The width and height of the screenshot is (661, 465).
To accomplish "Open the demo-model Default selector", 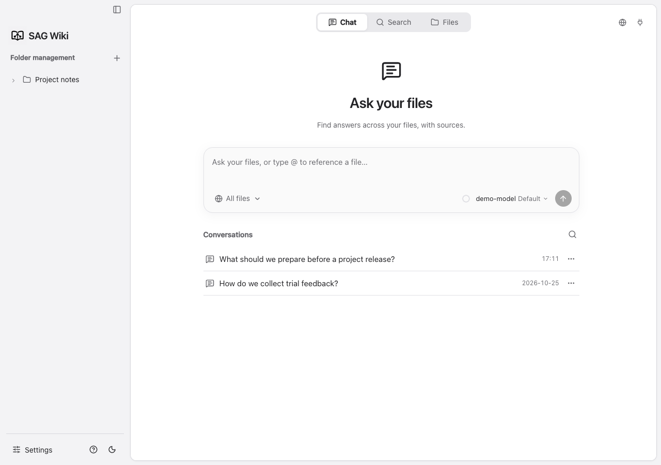I will tap(511, 198).
